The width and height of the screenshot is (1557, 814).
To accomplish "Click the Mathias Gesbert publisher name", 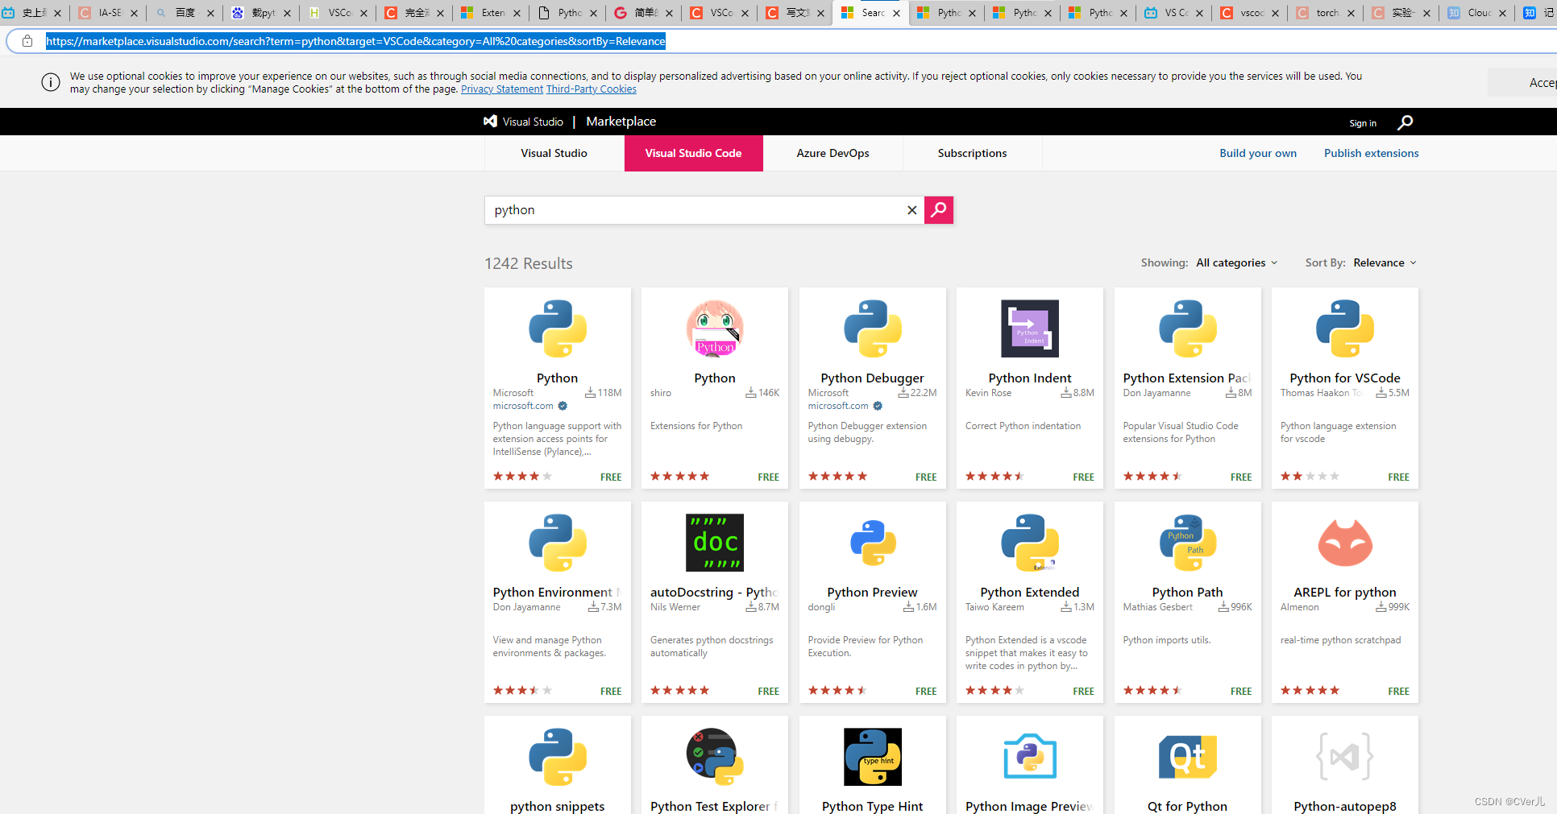I will (x=1158, y=607).
